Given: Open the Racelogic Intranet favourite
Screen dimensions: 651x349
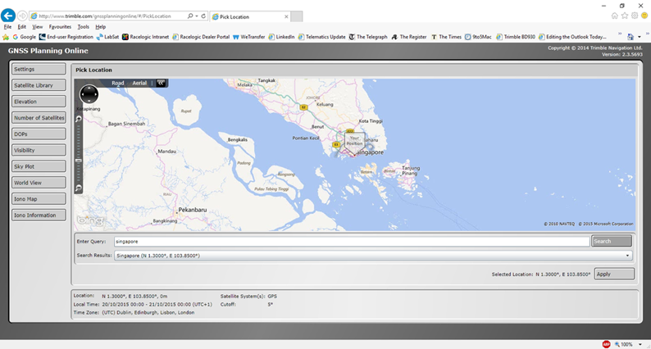Looking at the screenshot, I should [x=145, y=37].
